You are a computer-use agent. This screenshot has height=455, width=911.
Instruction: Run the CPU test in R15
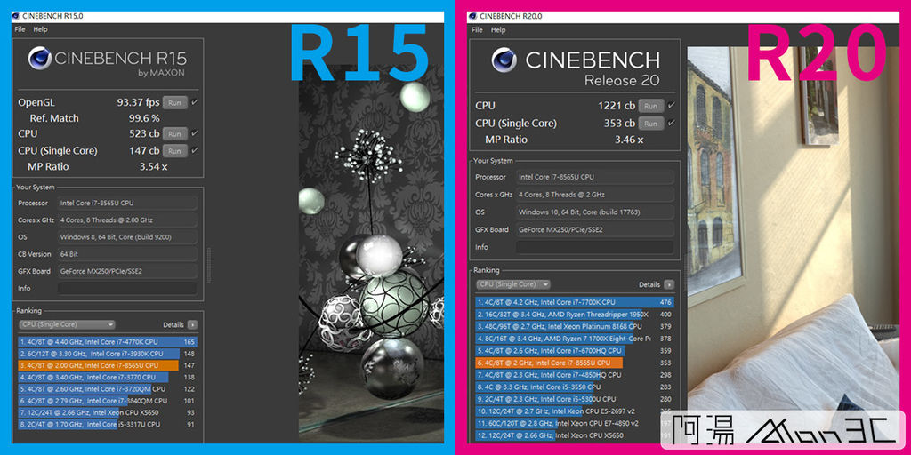click(x=175, y=133)
